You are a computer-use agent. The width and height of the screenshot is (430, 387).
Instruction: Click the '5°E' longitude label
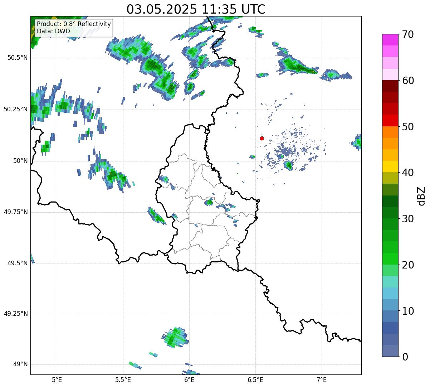(x=57, y=380)
